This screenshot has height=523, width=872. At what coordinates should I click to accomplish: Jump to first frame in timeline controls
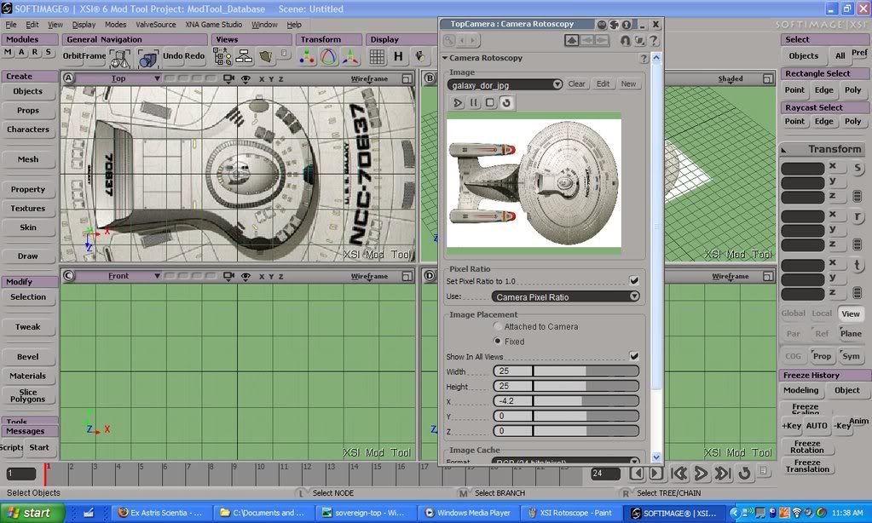pos(679,474)
